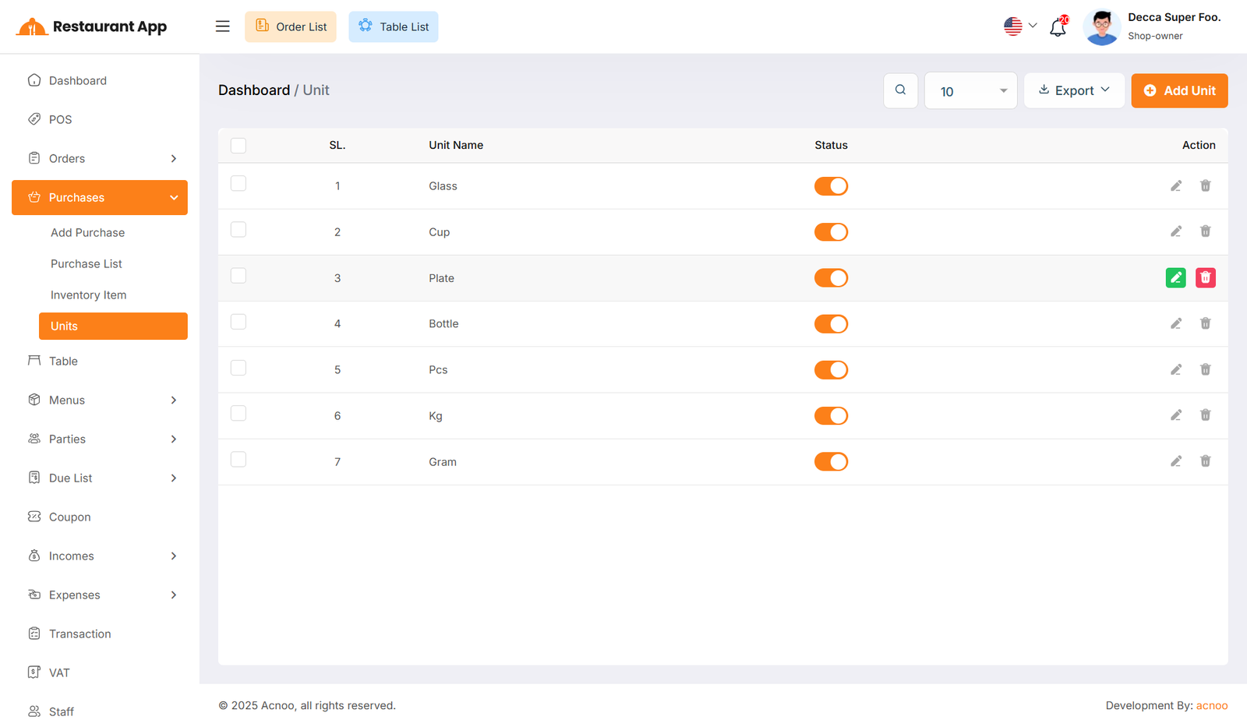Click the red delete icon for Plate
Image resolution: width=1247 pixels, height=727 pixels.
(1205, 277)
